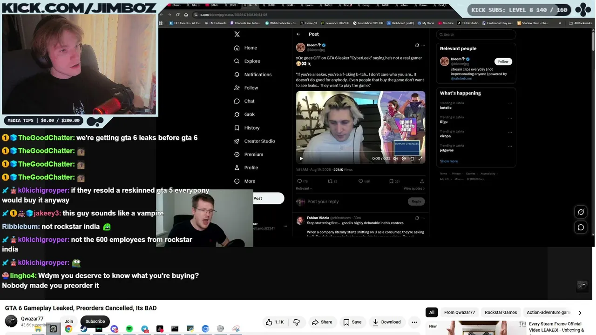The width and height of the screenshot is (596, 335).
Task: Subscribe to the Qwazar77 channel
Action: pos(95,322)
